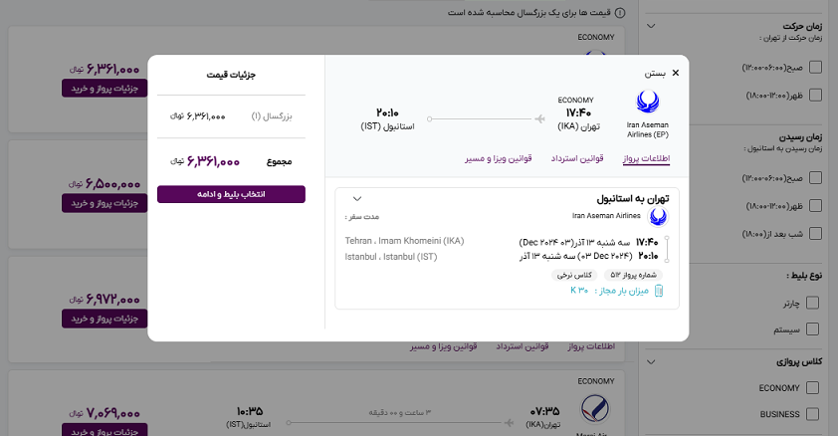Check the ECONOMY class checkbox
This screenshot has height=436, width=838.
812,388
